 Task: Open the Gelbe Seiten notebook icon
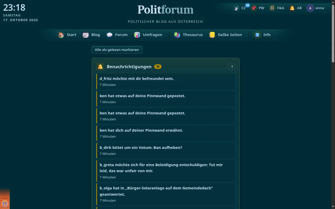tap(212, 35)
